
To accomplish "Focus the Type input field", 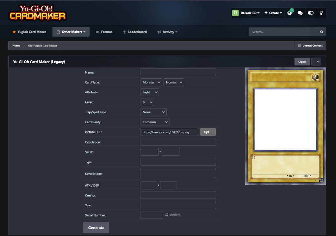I will 178,162.
